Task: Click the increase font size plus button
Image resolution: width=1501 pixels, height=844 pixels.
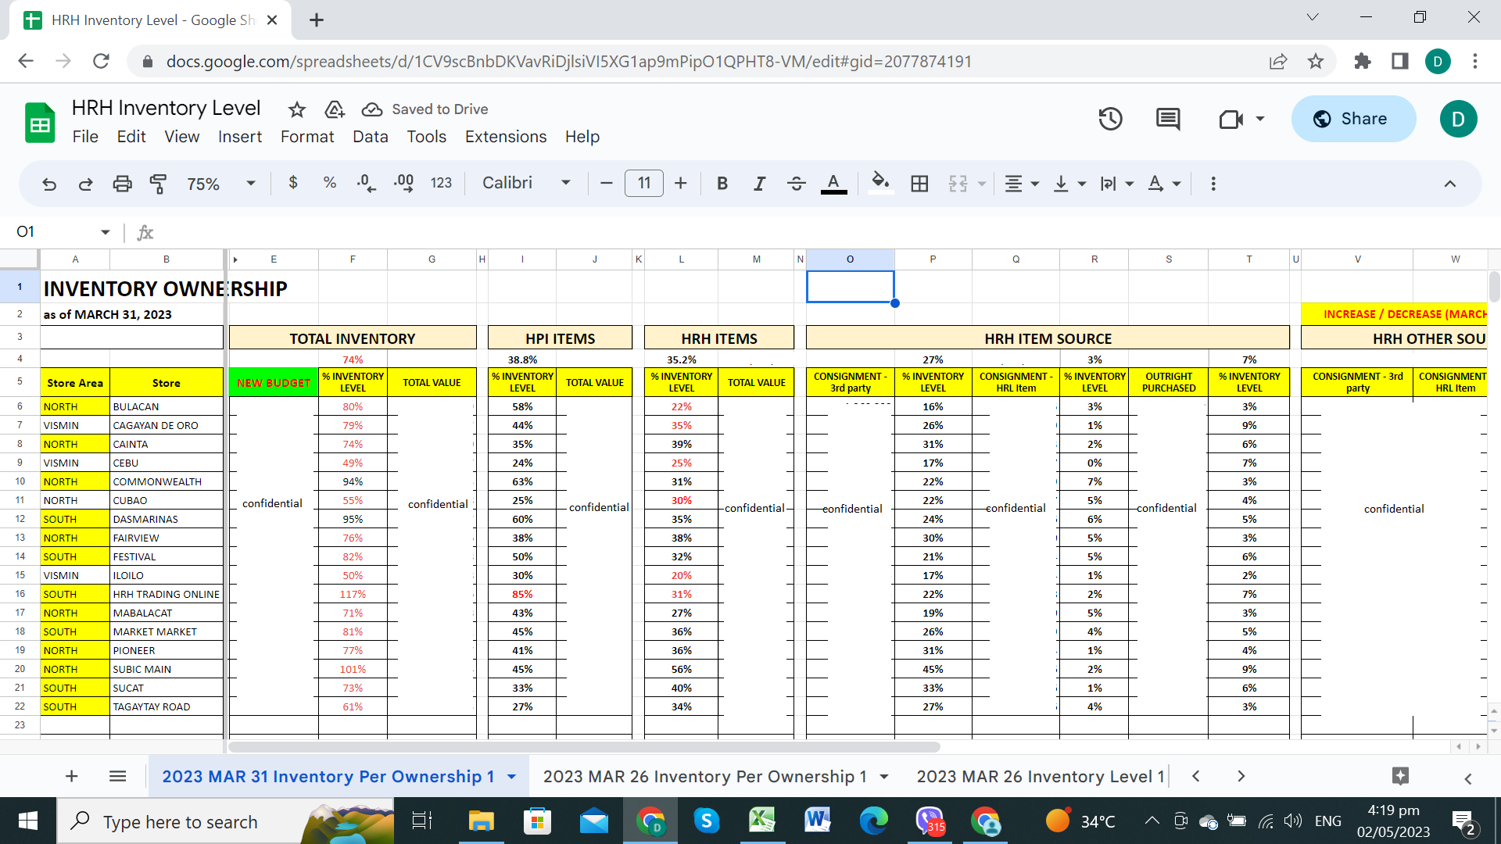Action: pyautogui.click(x=680, y=184)
